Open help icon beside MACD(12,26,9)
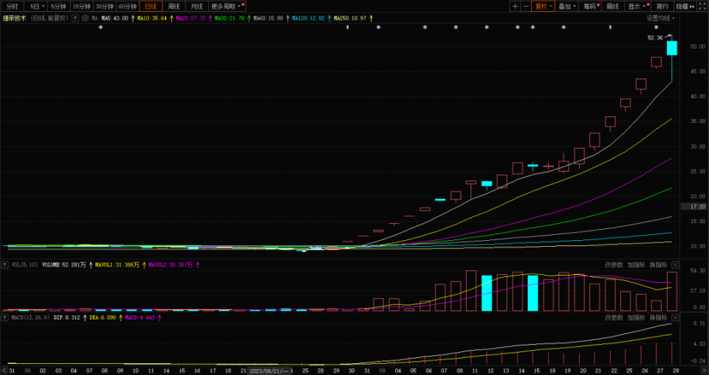 [x=5, y=318]
